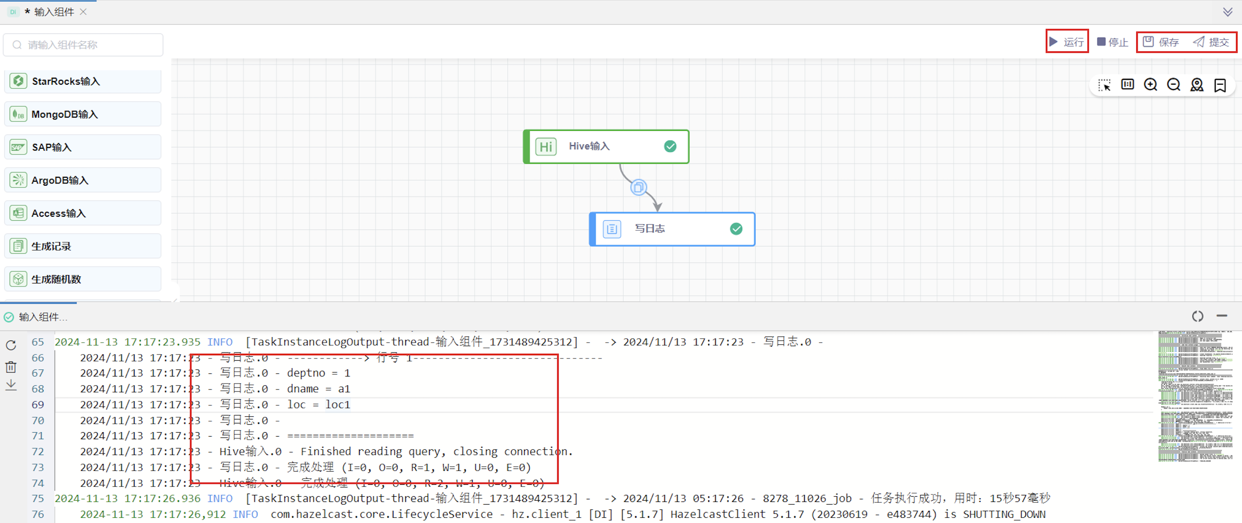Click the Stop (停止) button
Image resolution: width=1242 pixels, height=523 pixels.
click(1112, 42)
